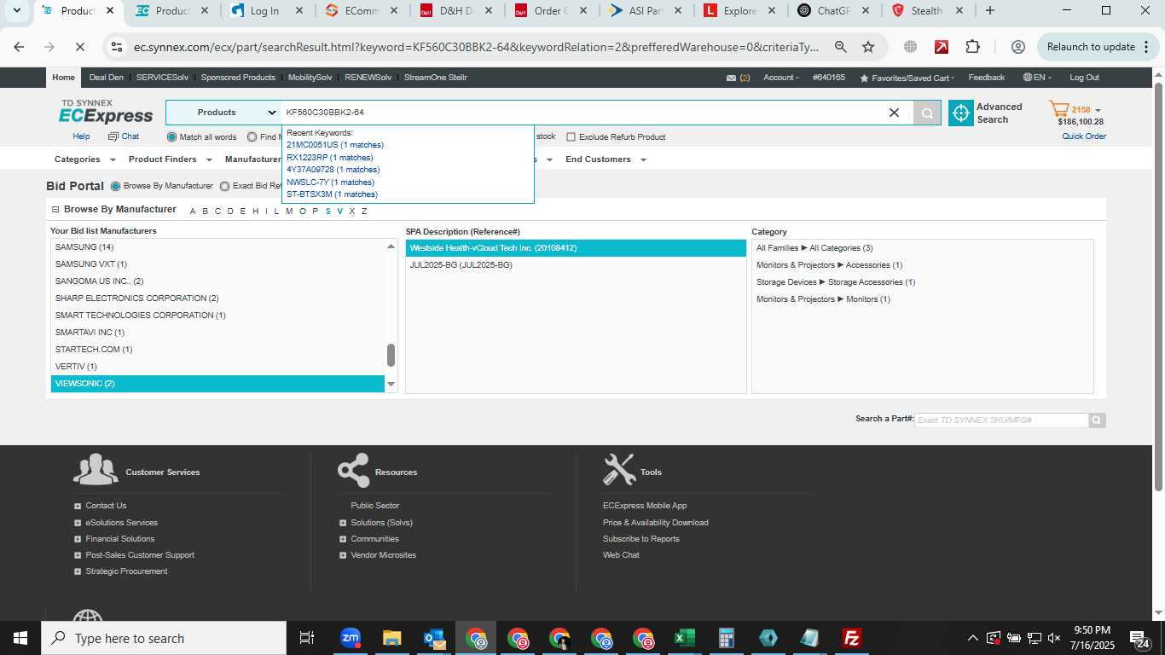Open the mail messages envelope icon

(731, 78)
